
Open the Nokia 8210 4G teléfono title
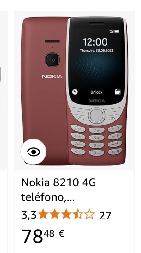59,190
